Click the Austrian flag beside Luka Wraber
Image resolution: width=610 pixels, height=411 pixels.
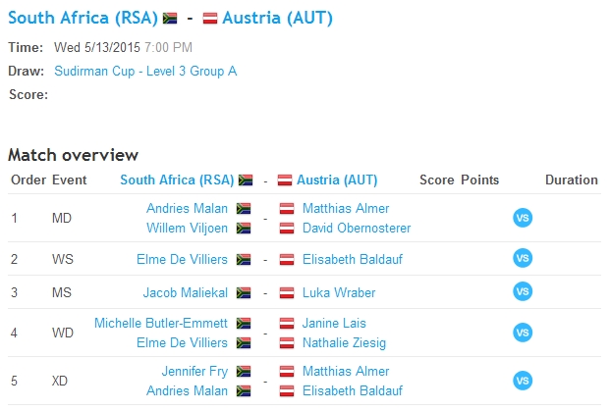[287, 292]
